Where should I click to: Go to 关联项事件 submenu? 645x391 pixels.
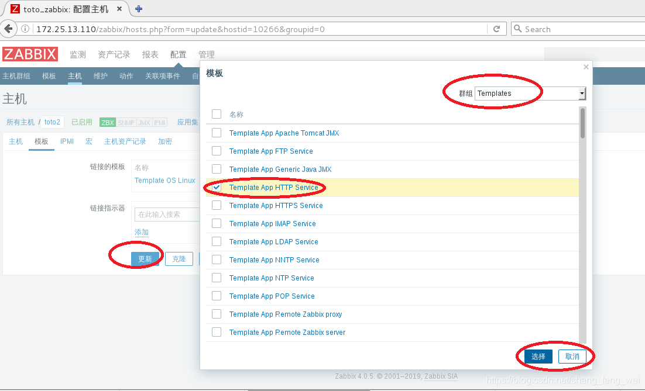coord(163,76)
